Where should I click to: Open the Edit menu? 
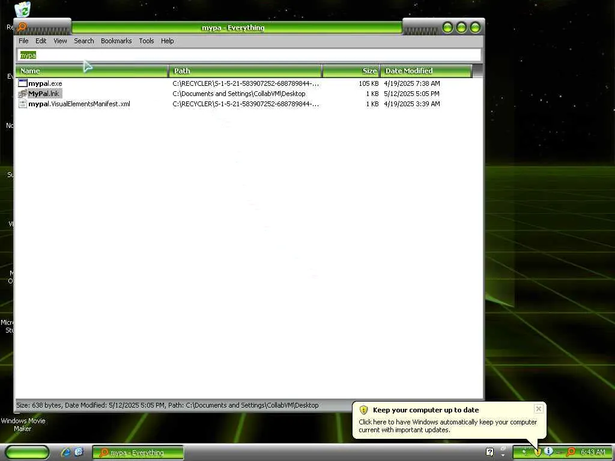coord(41,41)
